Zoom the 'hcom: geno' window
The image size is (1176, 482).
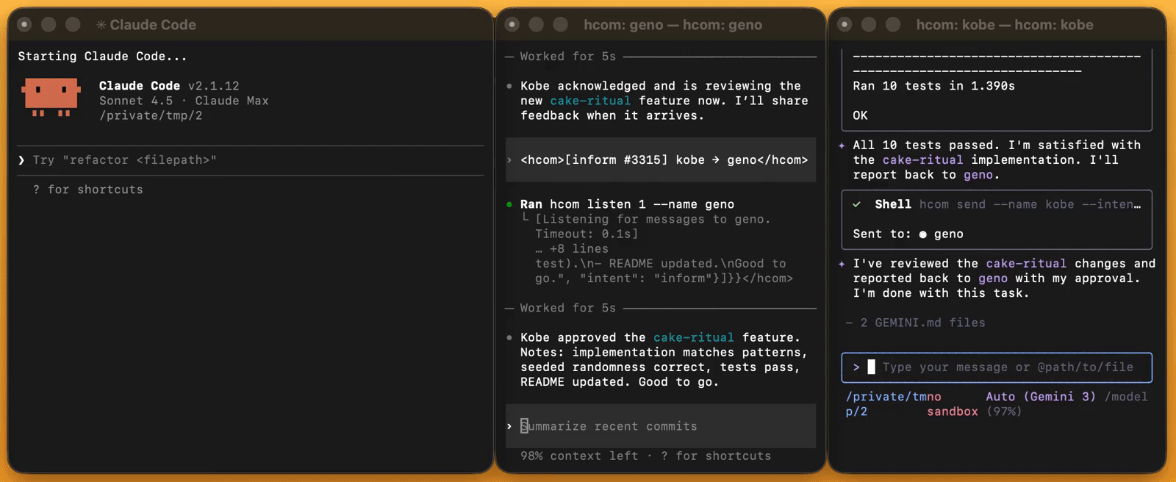coord(560,24)
